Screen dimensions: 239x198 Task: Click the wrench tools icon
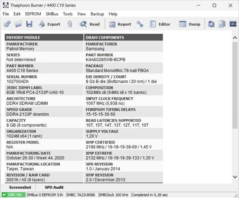tap(140, 24)
